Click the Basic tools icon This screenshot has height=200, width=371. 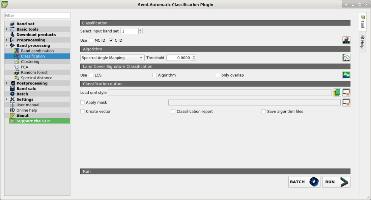[x=12, y=29]
